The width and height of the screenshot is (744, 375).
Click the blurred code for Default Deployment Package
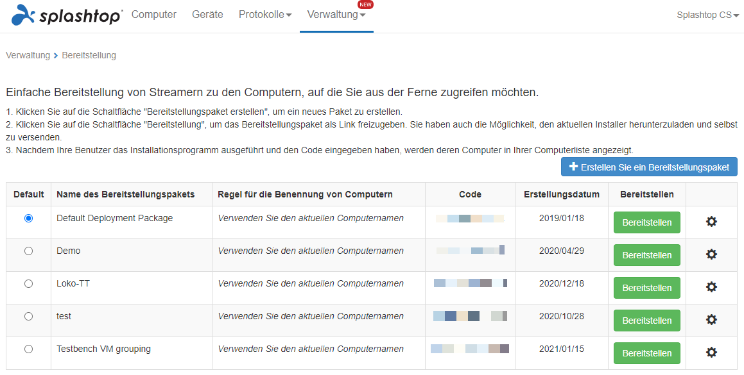coord(470,219)
